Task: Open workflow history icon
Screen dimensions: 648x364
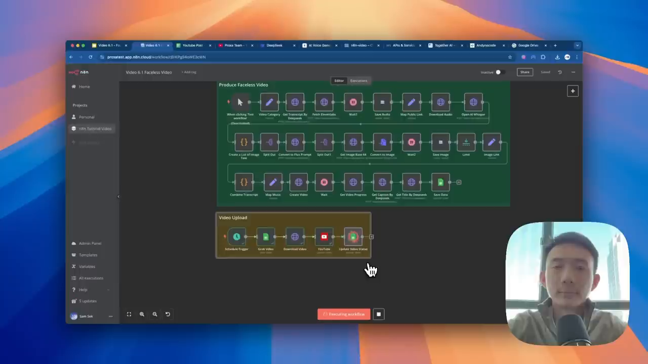Action: pos(560,72)
